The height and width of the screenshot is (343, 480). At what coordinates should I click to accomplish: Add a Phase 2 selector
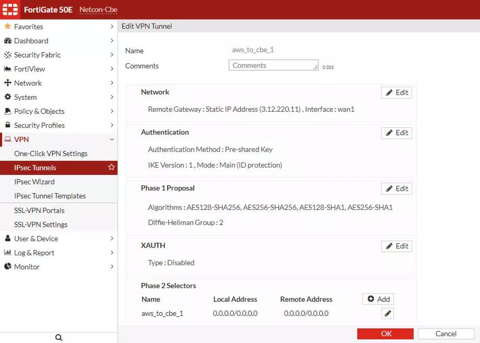[x=378, y=299]
